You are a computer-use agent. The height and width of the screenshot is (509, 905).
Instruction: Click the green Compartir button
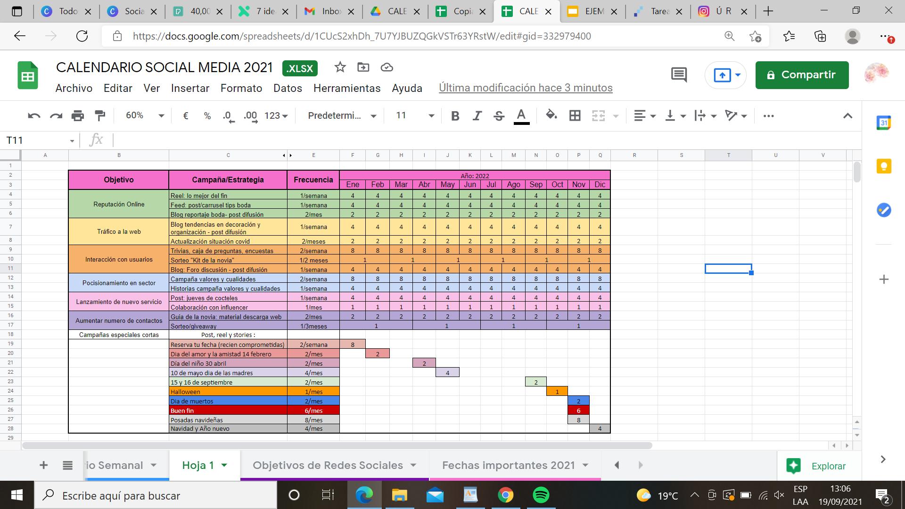coord(802,75)
